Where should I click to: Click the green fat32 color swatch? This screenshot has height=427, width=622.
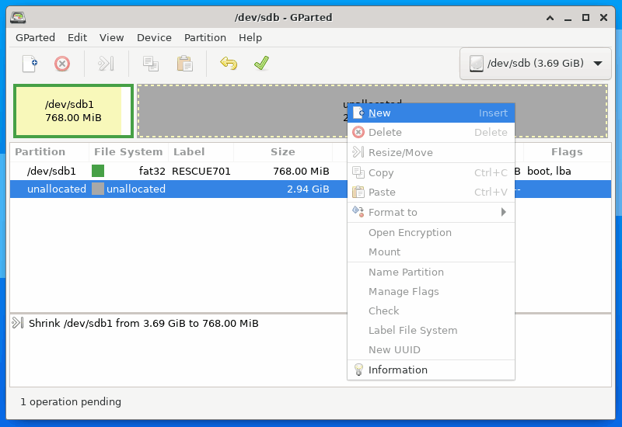(x=98, y=171)
